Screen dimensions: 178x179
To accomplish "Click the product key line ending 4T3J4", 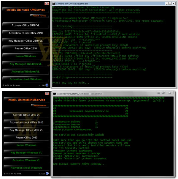I will [90, 67].
